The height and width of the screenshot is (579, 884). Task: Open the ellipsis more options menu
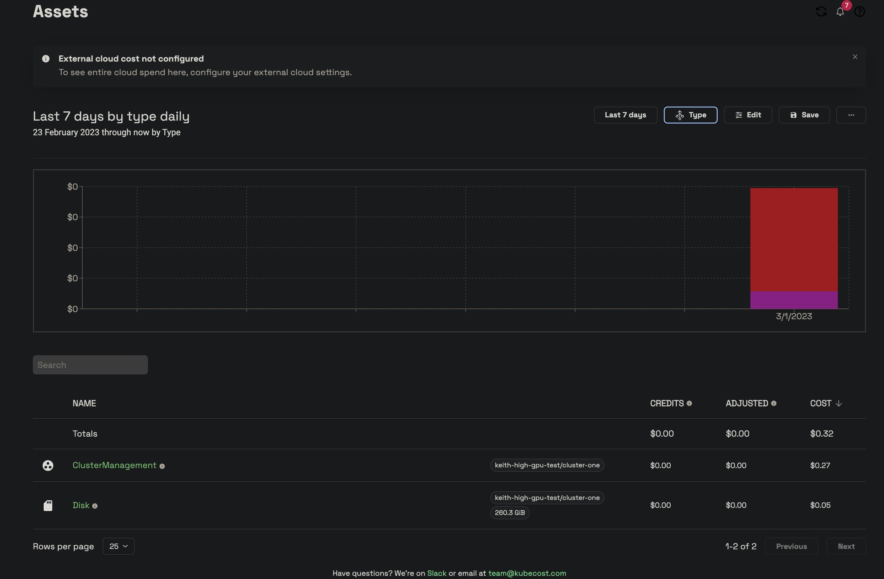pos(851,115)
